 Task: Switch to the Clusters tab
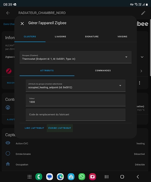click(x=30, y=36)
